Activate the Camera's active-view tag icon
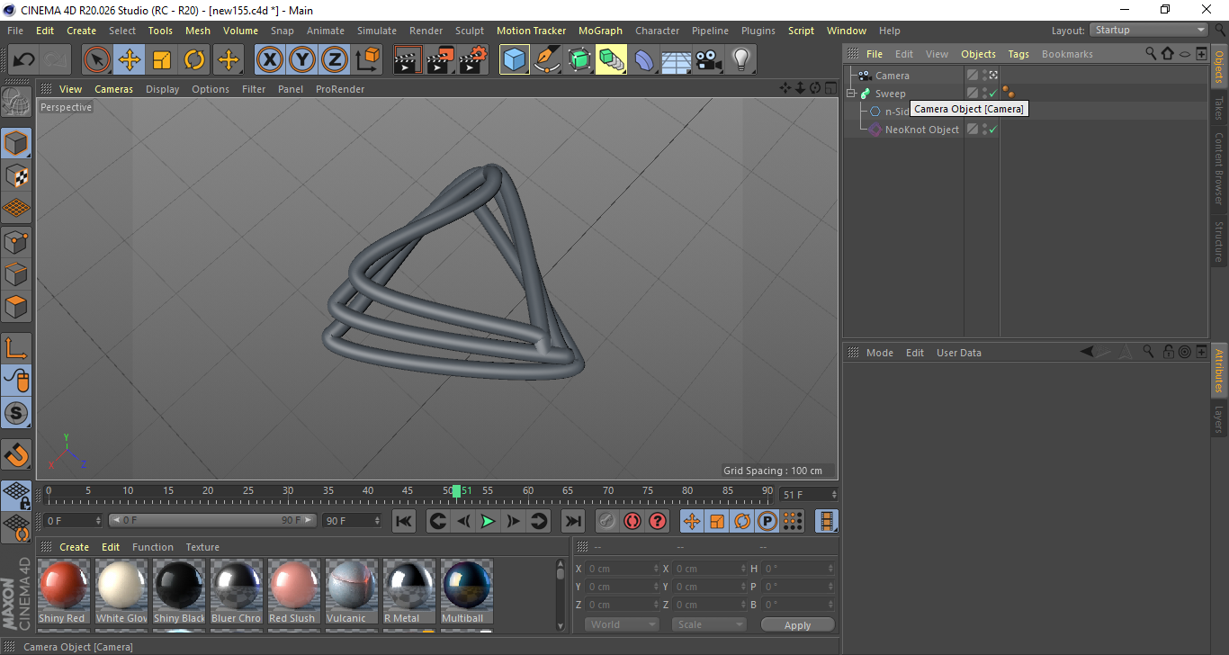 tap(993, 76)
